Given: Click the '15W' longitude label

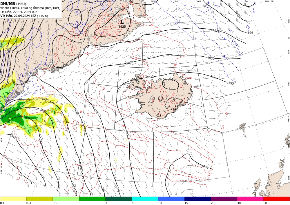Looking at the screenshot, I should click(175, 1).
